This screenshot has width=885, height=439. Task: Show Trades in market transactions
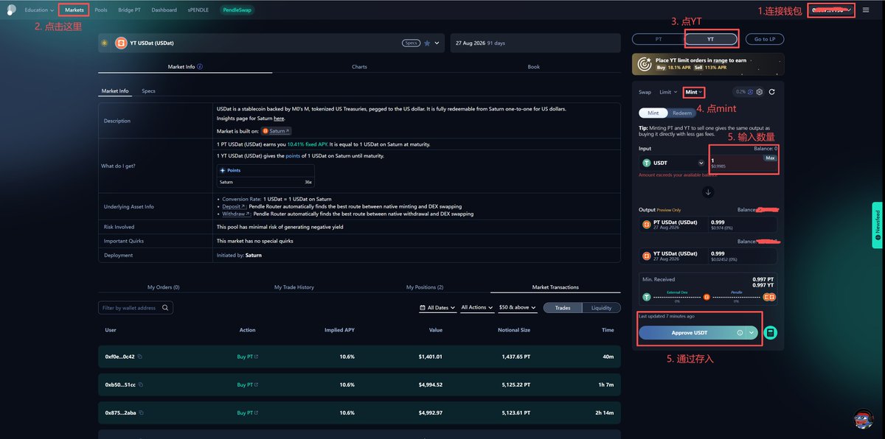point(563,308)
